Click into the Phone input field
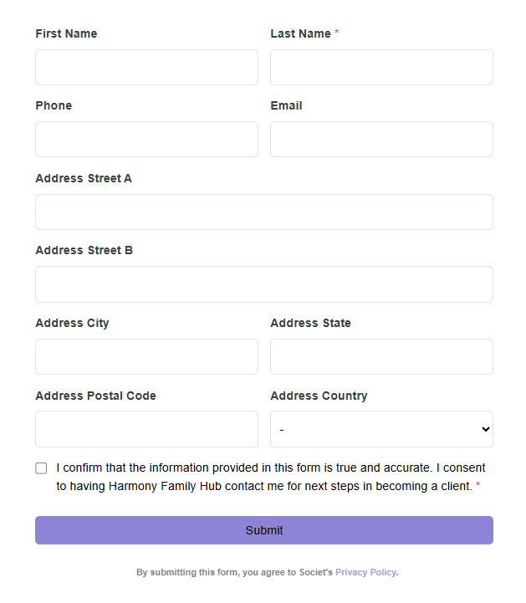 [146, 139]
